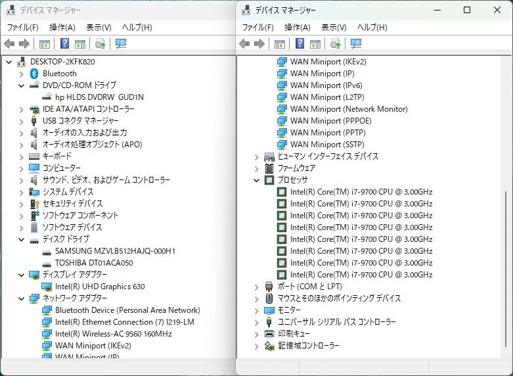The height and width of the screenshot is (376, 513).
Task: Click the right window vertical scrollbar
Action: click(506, 269)
